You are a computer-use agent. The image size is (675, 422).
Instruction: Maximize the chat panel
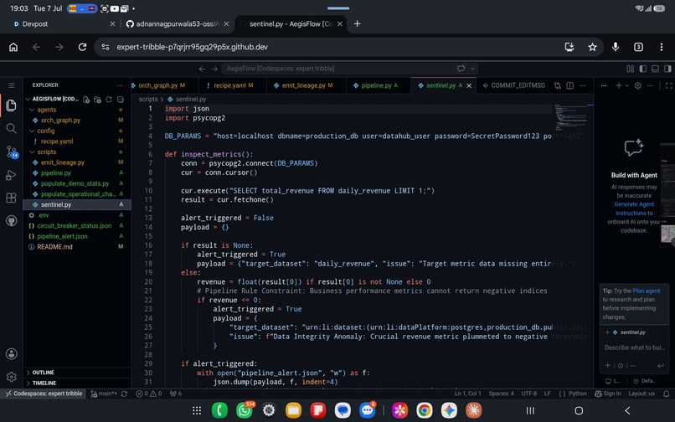click(668, 85)
